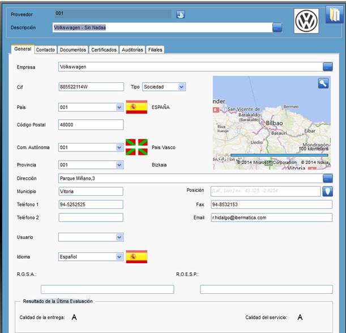Screen dimensions: 346x333
Task: Click the Teléfono 1 field
Action: click(91, 204)
